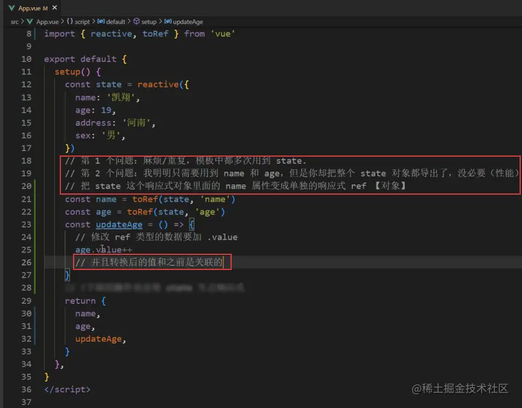Open the updateAge breadcrumb symbol
The height and width of the screenshot is (408, 522).
point(188,22)
